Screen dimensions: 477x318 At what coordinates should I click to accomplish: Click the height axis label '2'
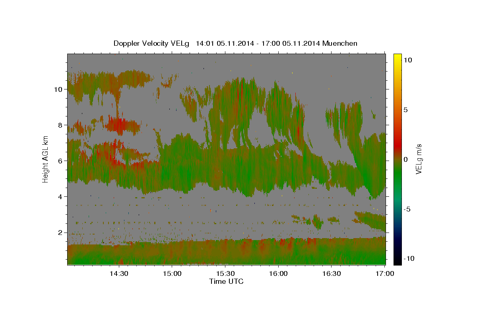click(x=60, y=233)
